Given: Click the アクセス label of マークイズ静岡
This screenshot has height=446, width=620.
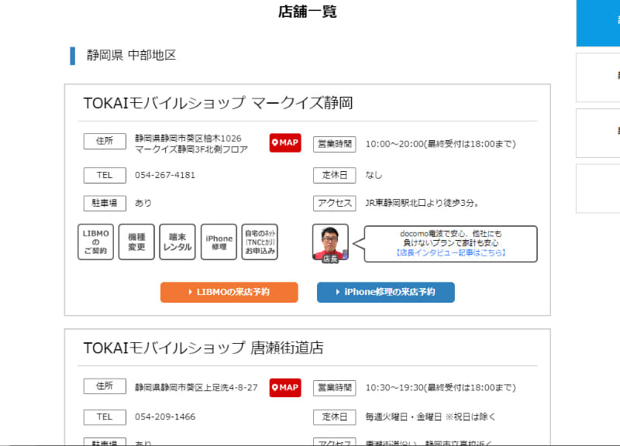Looking at the screenshot, I should point(334,203).
